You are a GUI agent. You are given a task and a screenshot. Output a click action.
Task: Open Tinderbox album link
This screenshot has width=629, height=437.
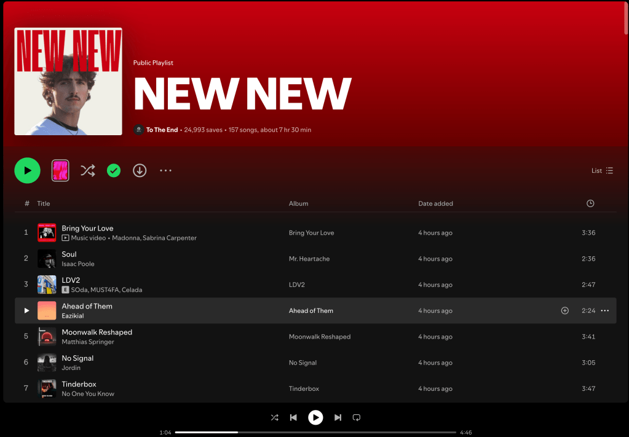click(304, 388)
